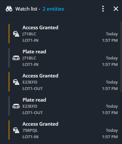Click the Watch list title text

point(26,9)
